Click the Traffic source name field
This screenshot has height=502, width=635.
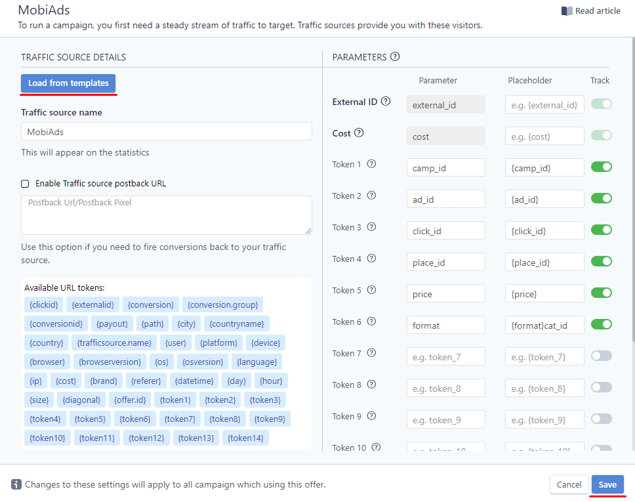167,132
